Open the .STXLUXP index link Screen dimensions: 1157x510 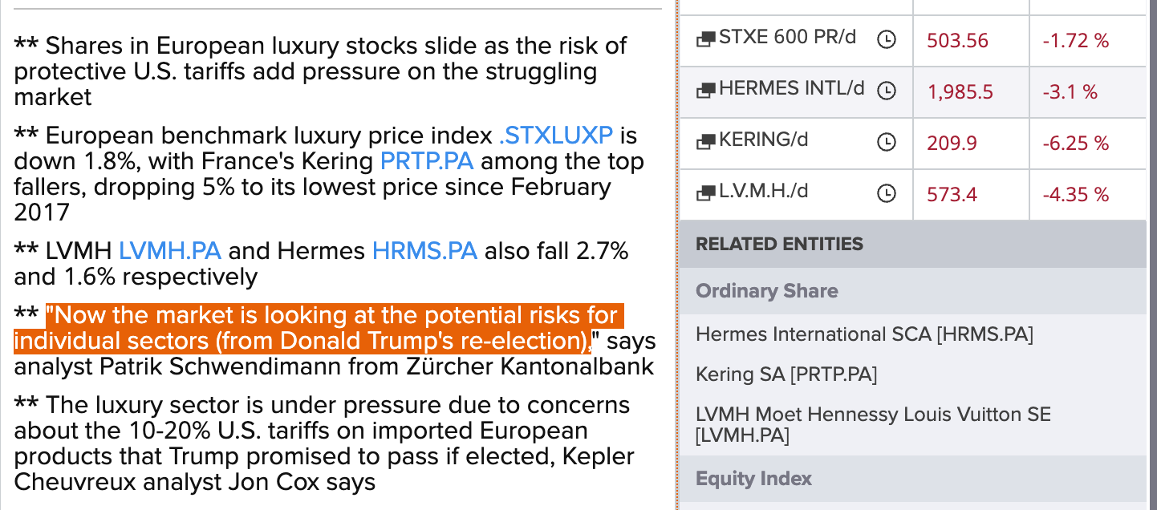tap(555, 136)
